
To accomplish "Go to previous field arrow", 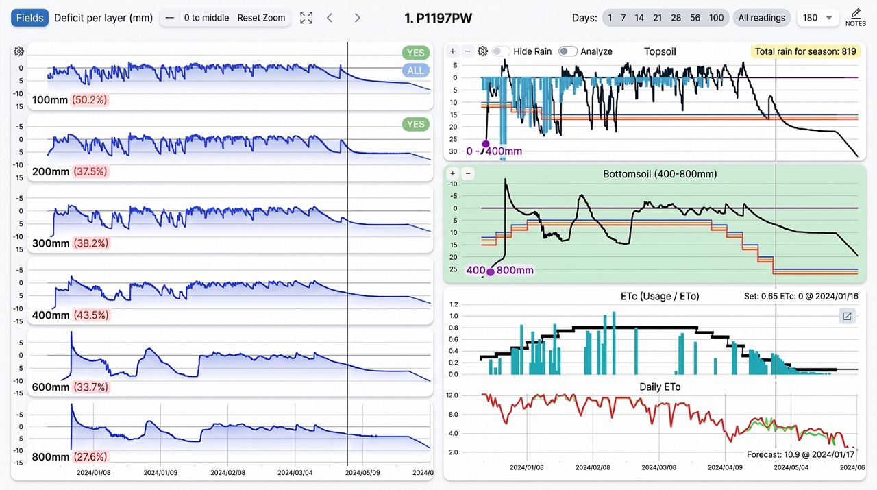I will pos(330,18).
